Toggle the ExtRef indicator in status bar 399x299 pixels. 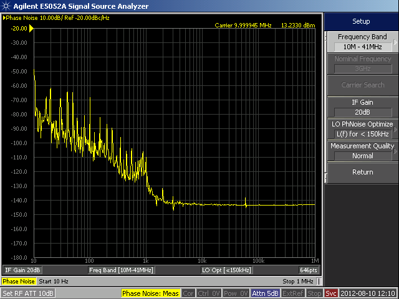293,293
